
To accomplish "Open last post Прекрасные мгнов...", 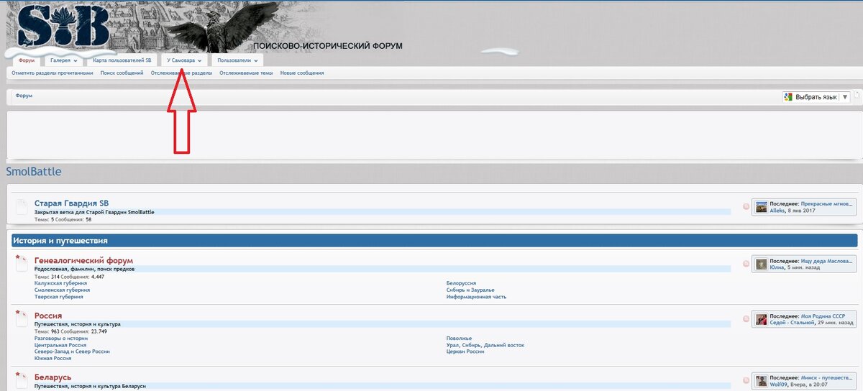I will point(826,204).
